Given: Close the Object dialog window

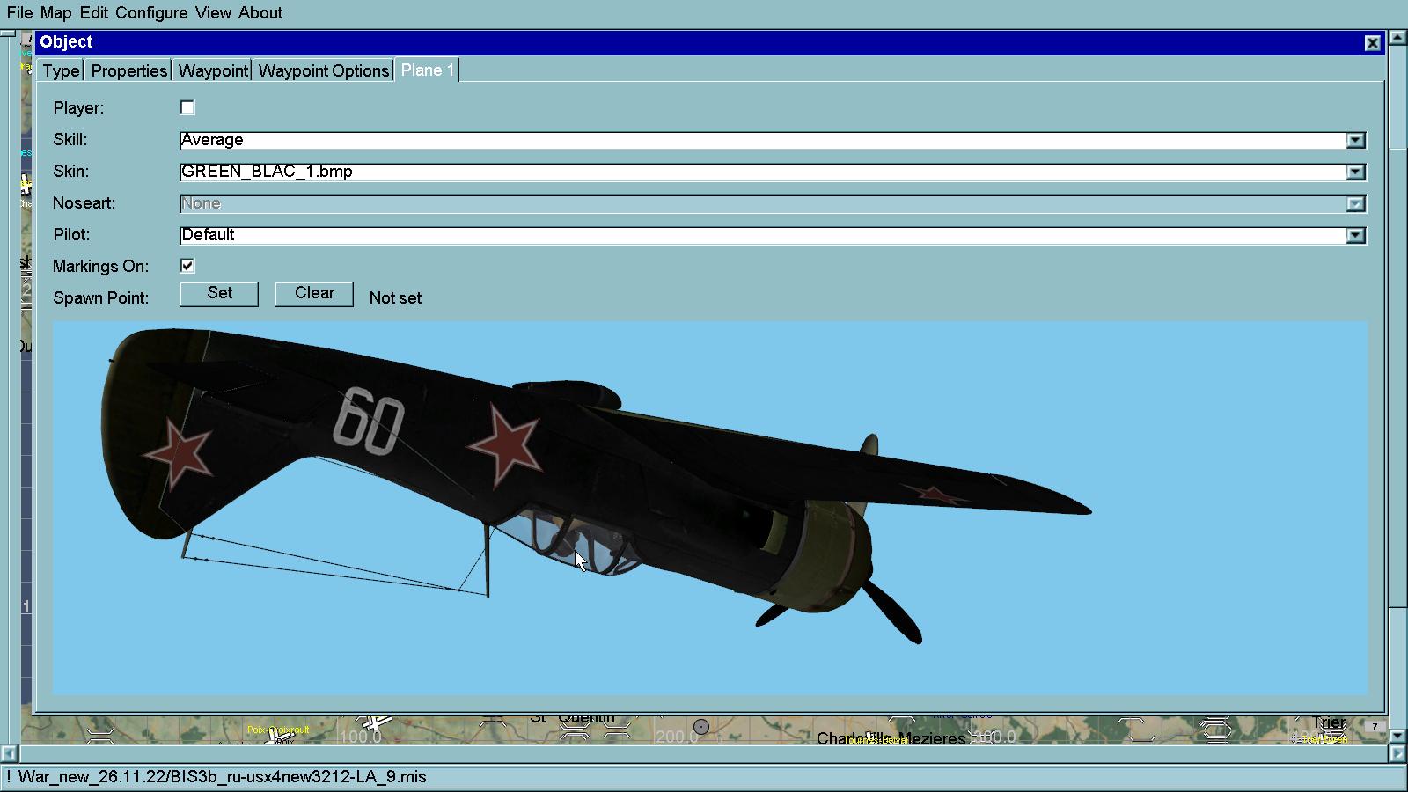Looking at the screenshot, I should pos(1372,43).
